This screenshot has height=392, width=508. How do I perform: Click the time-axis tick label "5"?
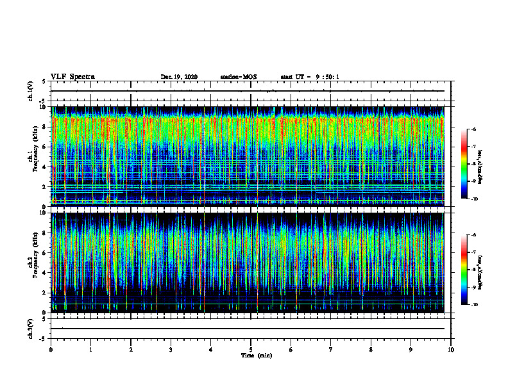point(251,350)
